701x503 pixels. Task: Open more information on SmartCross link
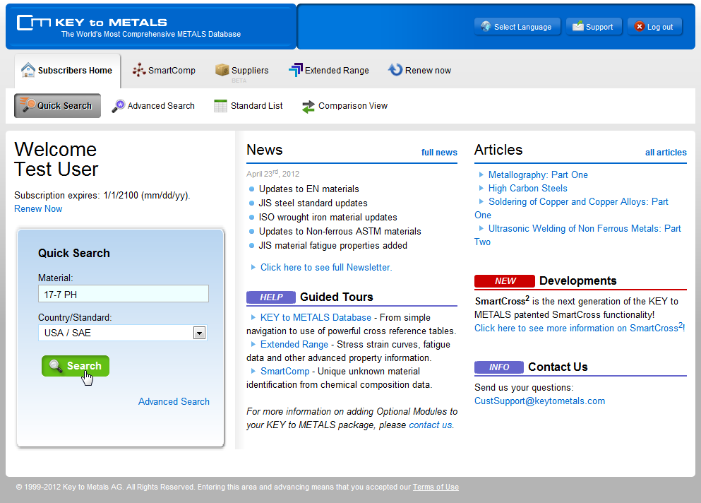click(x=580, y=328)
